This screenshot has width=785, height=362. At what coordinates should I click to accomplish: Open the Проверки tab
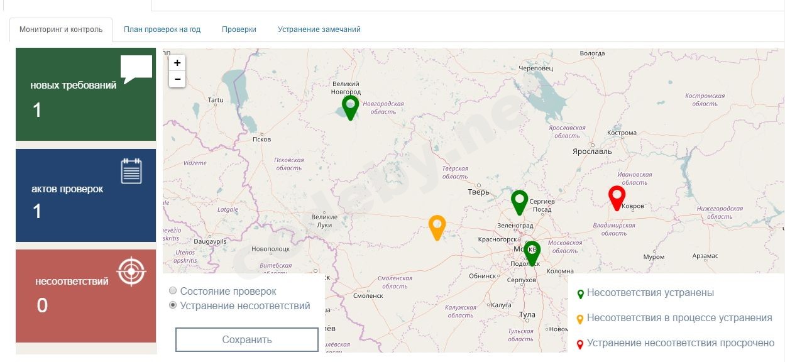point(239,29)
